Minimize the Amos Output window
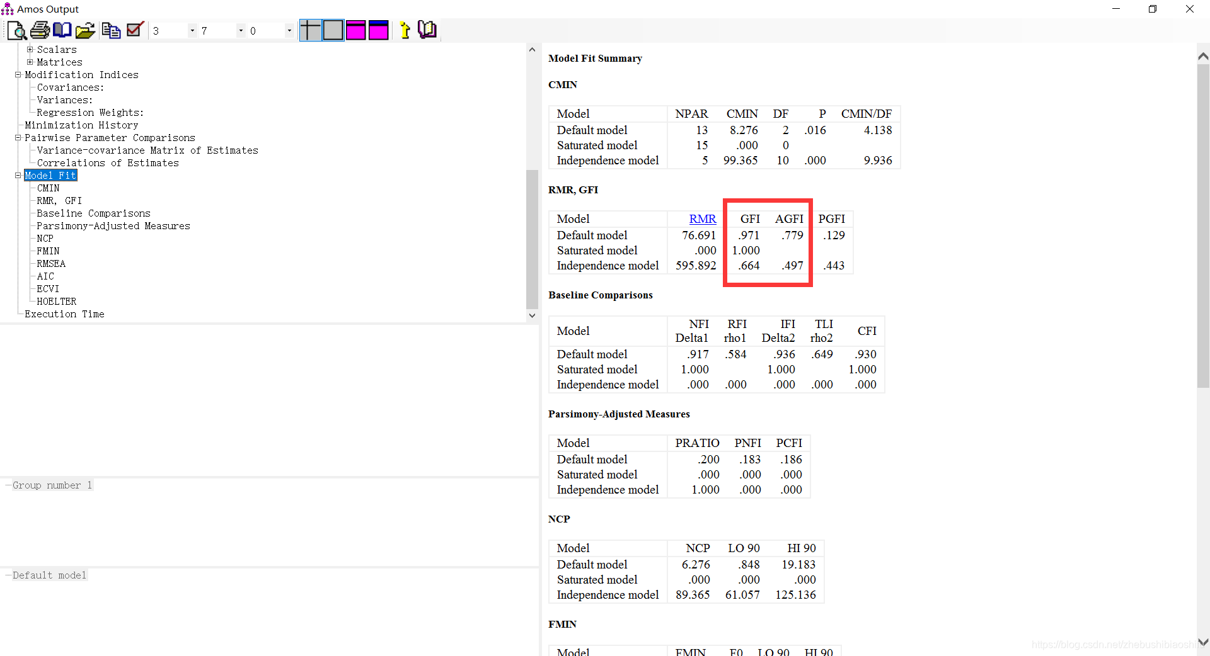This screenshot has width=1210, height=656. pyautogui.click(x=1116, y=9)
